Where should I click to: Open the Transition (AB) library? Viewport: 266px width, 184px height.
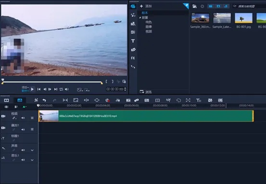[x=133, y=32]
